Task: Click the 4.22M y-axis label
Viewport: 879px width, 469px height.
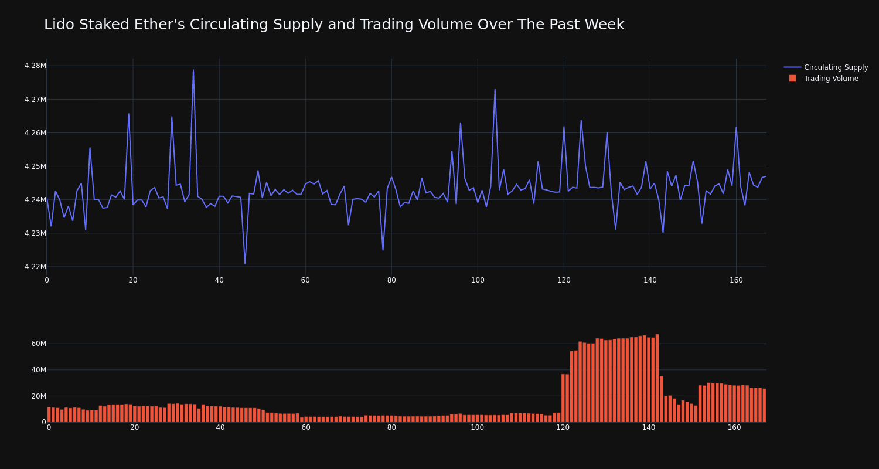Action: [35, 267]
